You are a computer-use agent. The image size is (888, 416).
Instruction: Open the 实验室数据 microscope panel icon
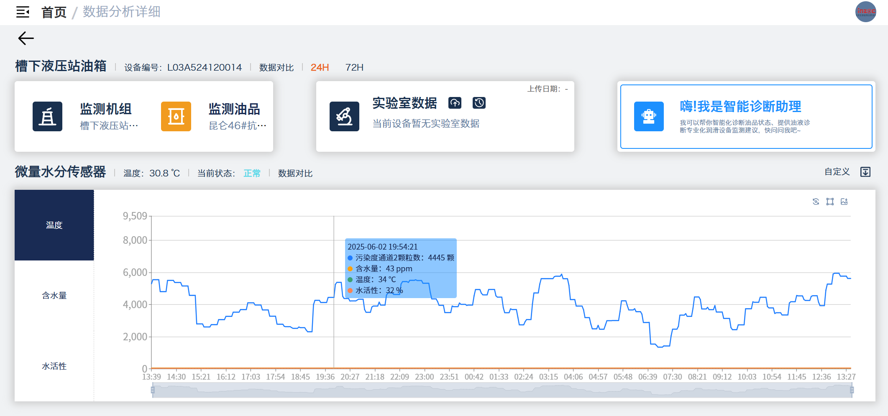tap(344, 116)
